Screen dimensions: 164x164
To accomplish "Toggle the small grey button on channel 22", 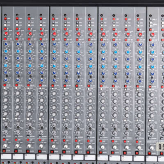I will click(114, 23).
